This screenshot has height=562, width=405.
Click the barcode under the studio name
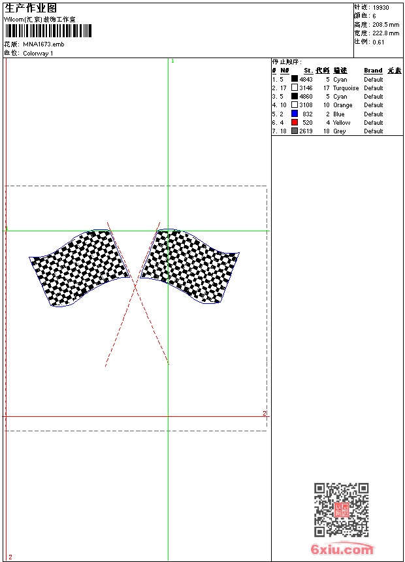pos(48,31)
